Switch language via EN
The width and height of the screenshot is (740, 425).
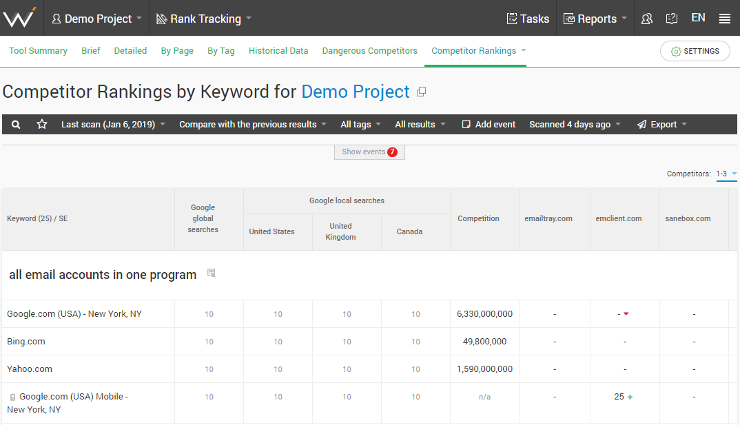tap(698, 18)
